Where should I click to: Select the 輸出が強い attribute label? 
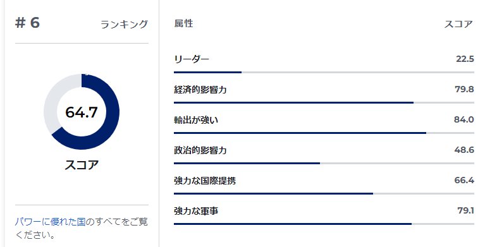click(x=196, y=120)
